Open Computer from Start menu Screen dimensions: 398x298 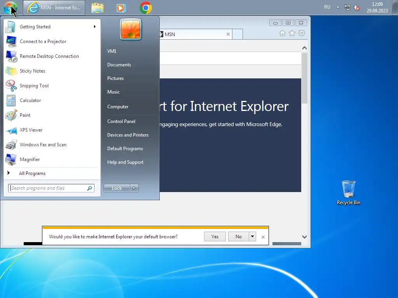(130, 107)
